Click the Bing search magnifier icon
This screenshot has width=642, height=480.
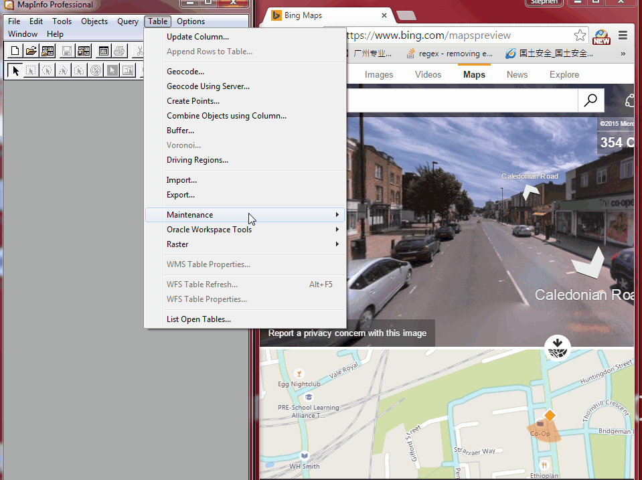590,100
